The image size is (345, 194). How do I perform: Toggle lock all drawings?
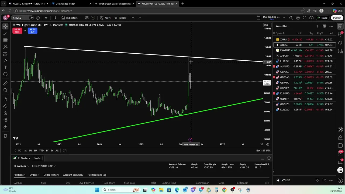coord(5,113)
